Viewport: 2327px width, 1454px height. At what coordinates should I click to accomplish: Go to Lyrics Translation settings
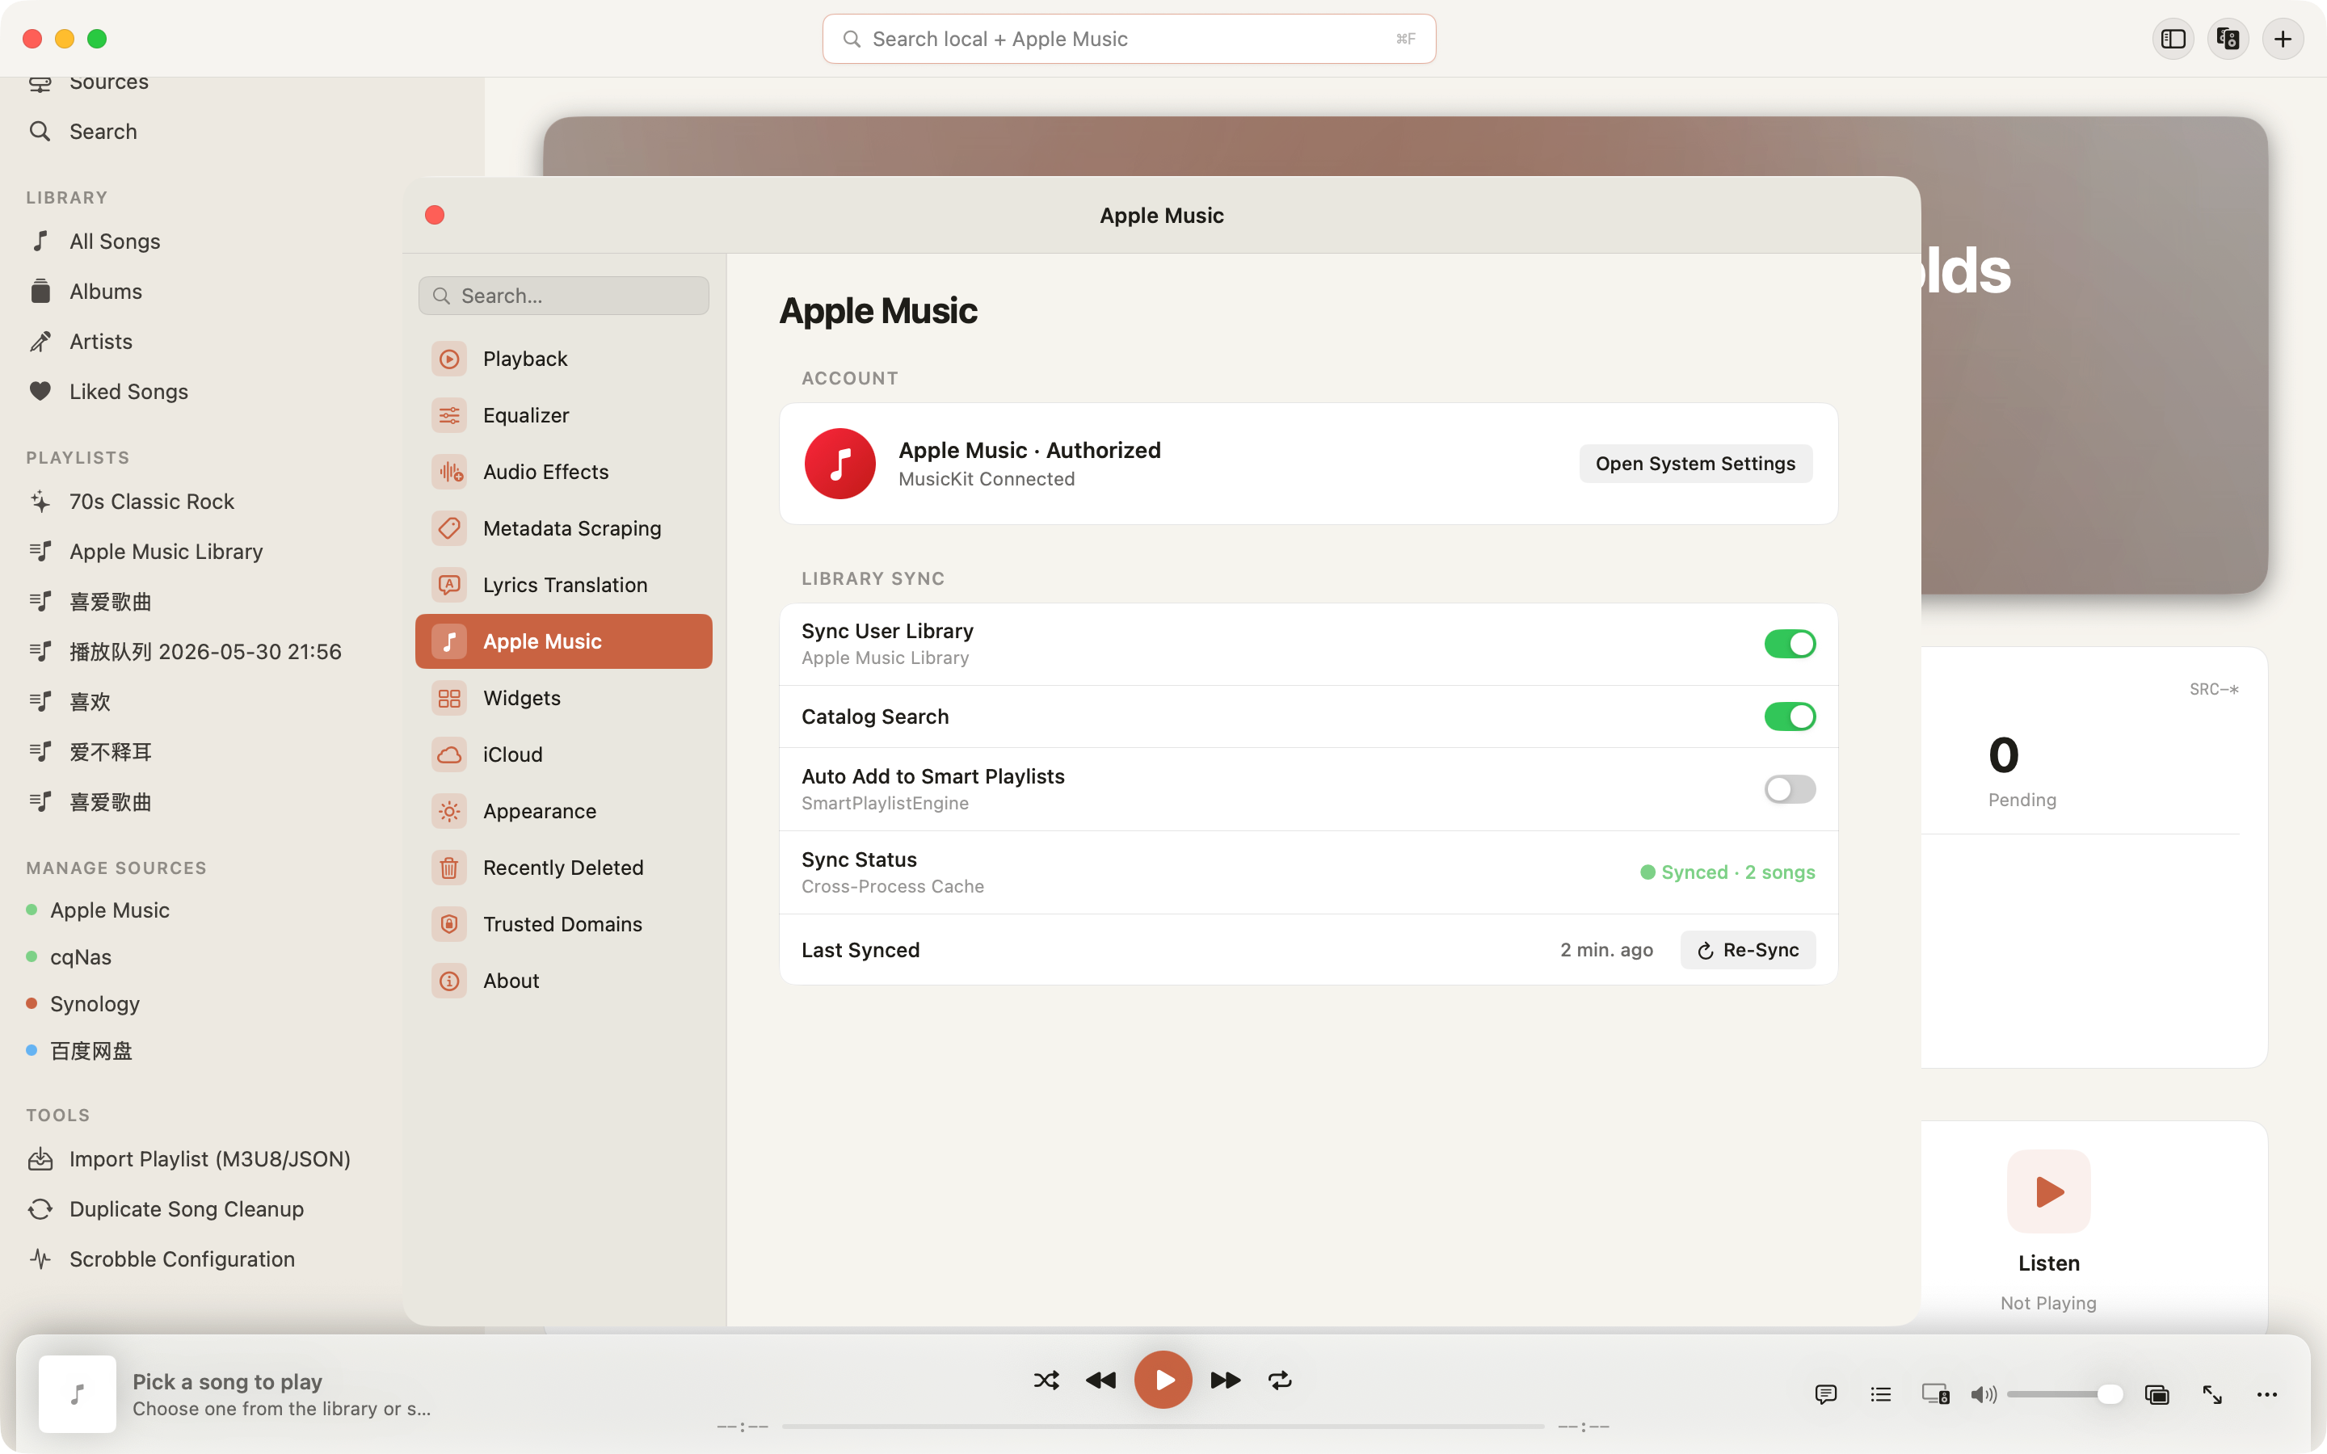pos(563,585)
